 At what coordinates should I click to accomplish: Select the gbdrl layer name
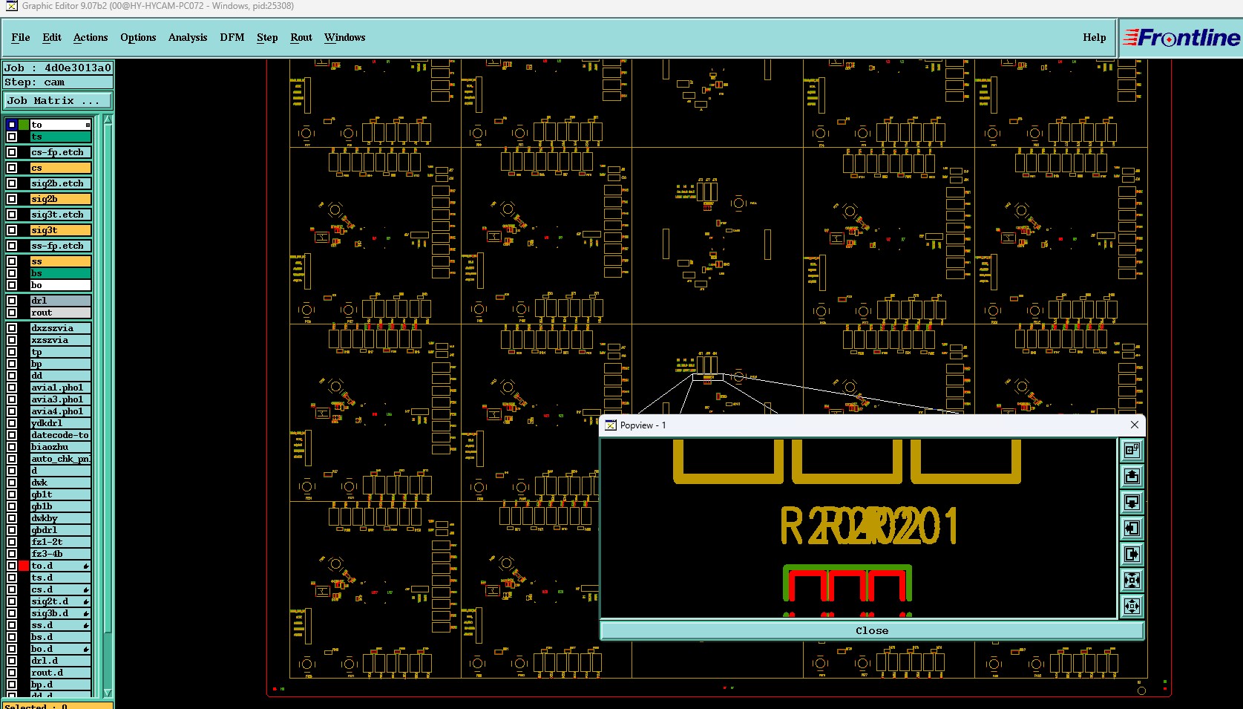60,530
